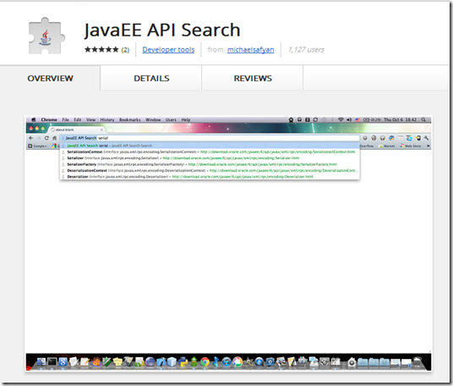Open the File menu

(x=66, y=119)
